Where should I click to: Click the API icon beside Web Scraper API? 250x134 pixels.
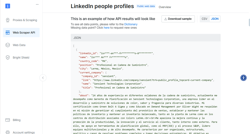pos(8,33)
